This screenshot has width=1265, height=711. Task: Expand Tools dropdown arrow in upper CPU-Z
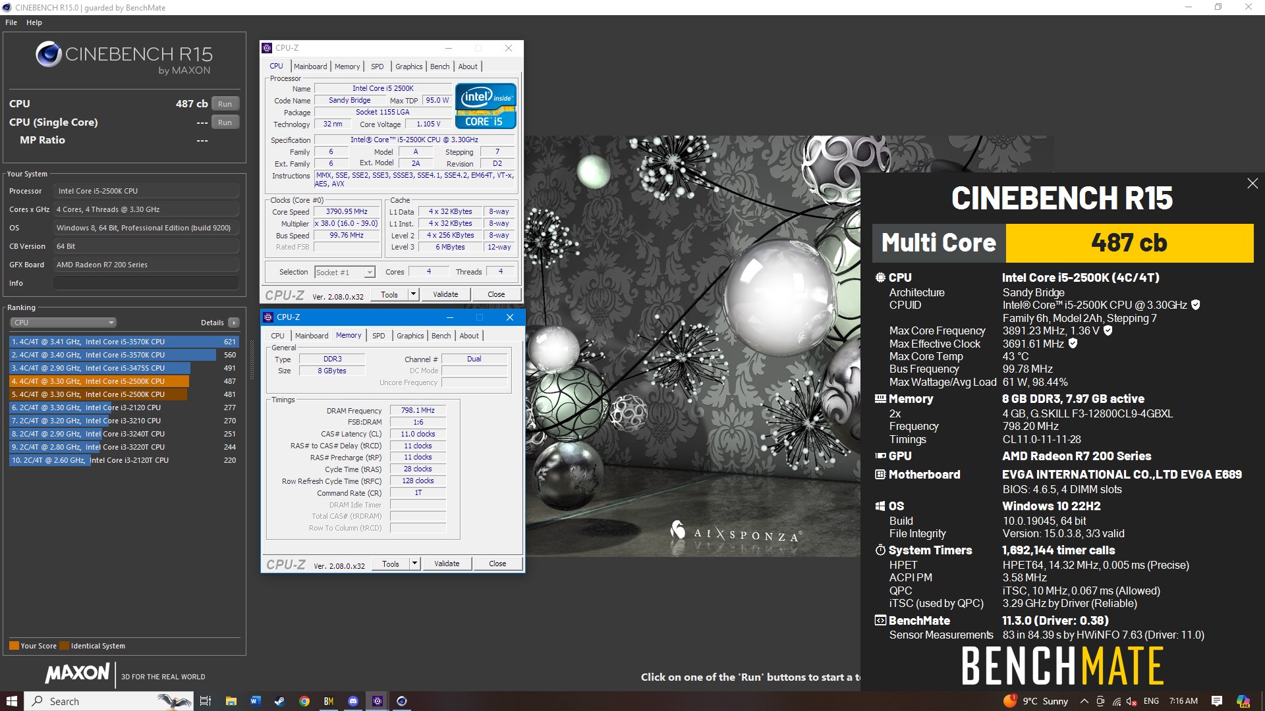click(x=414, y=294)
